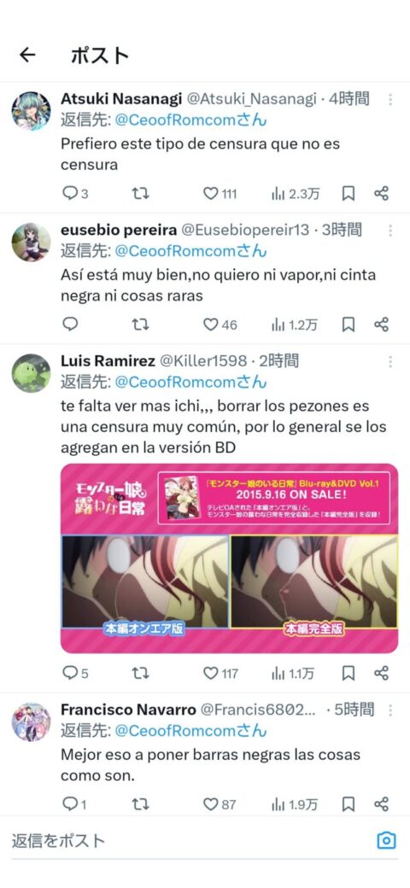Viewport: 410px width, 888px height.
Task: Open more options on eusebio pereira's post
Action: pyautogui.click(x=390, y=231)
